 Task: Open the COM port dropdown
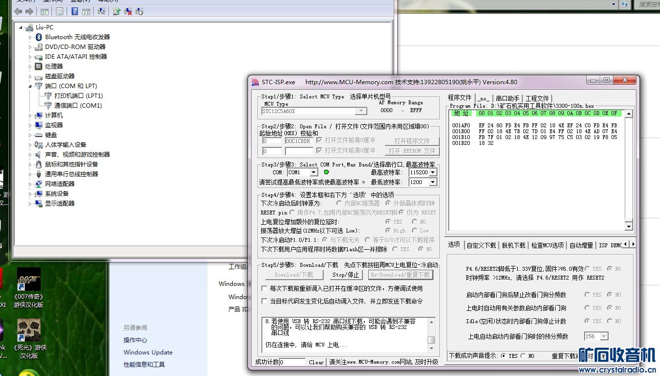[314, 172]
